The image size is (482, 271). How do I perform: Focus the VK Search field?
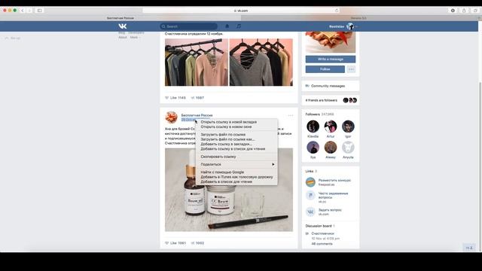coord(188,26)
